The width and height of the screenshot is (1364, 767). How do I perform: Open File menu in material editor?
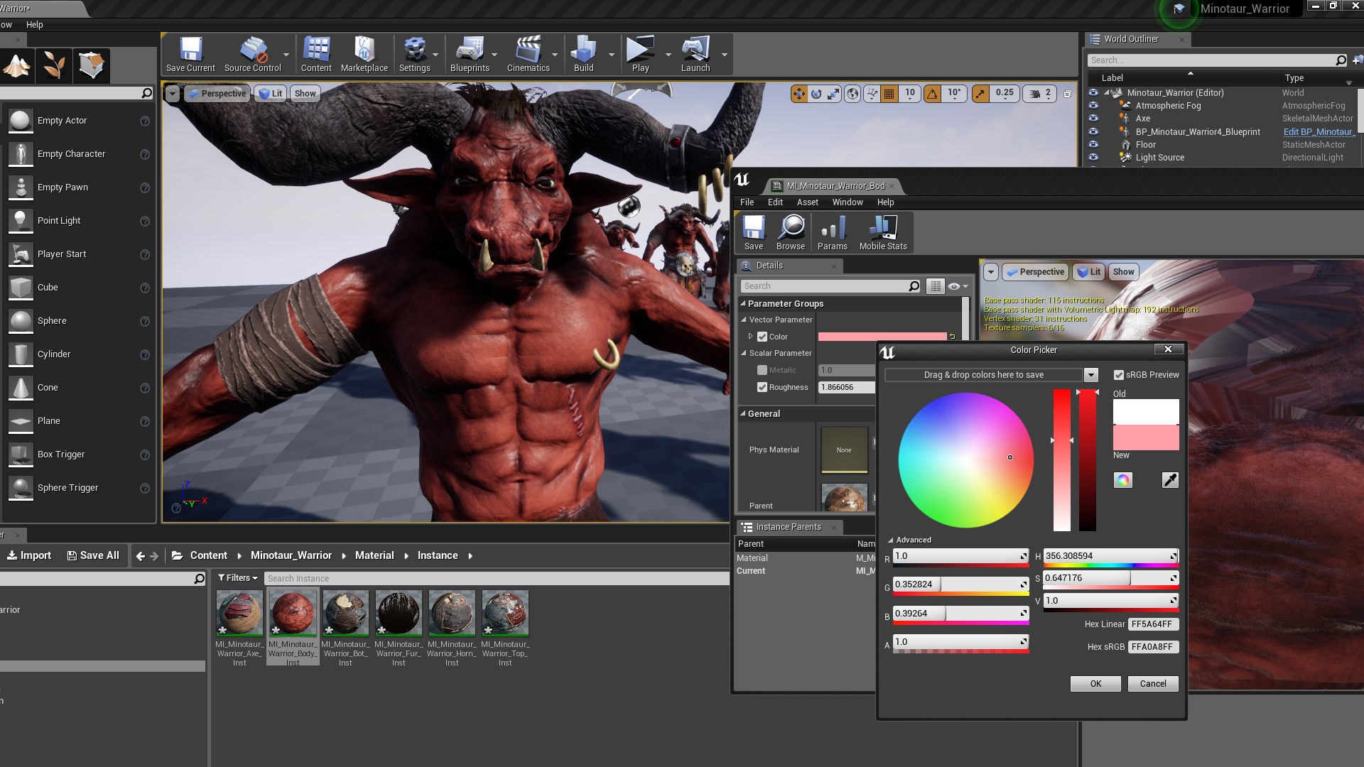(747, 202)
